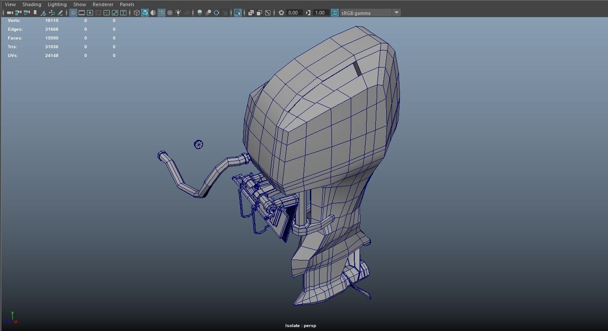Open the View menu
Image resolution: width=608 pixels, height=331 pixels.
[x=10, y=4]
